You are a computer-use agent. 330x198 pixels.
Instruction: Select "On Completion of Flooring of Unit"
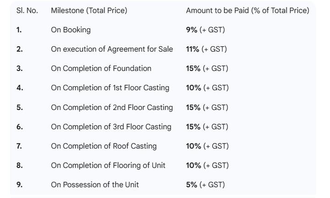[x=108, y=165]
